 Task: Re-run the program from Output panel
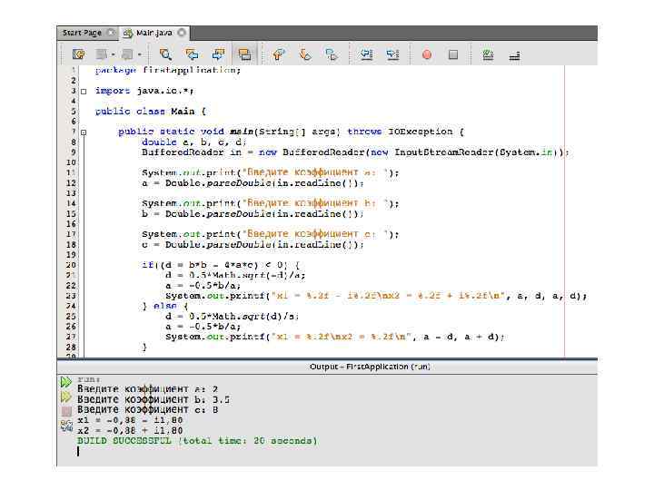coord(65,382)
